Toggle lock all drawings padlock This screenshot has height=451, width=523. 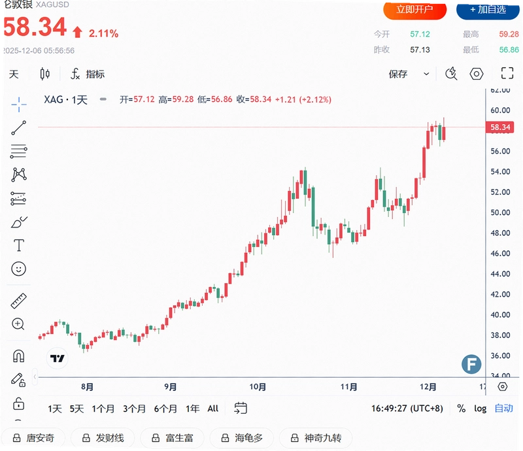pyautogui.click(x=19, y=404)
